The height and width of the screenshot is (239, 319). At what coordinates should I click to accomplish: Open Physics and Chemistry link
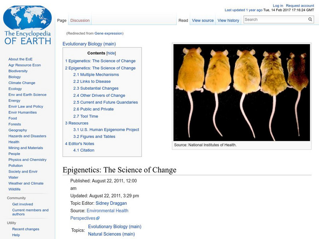pos(28,160)
